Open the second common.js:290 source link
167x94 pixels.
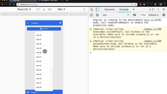click(x=152, y=41)
